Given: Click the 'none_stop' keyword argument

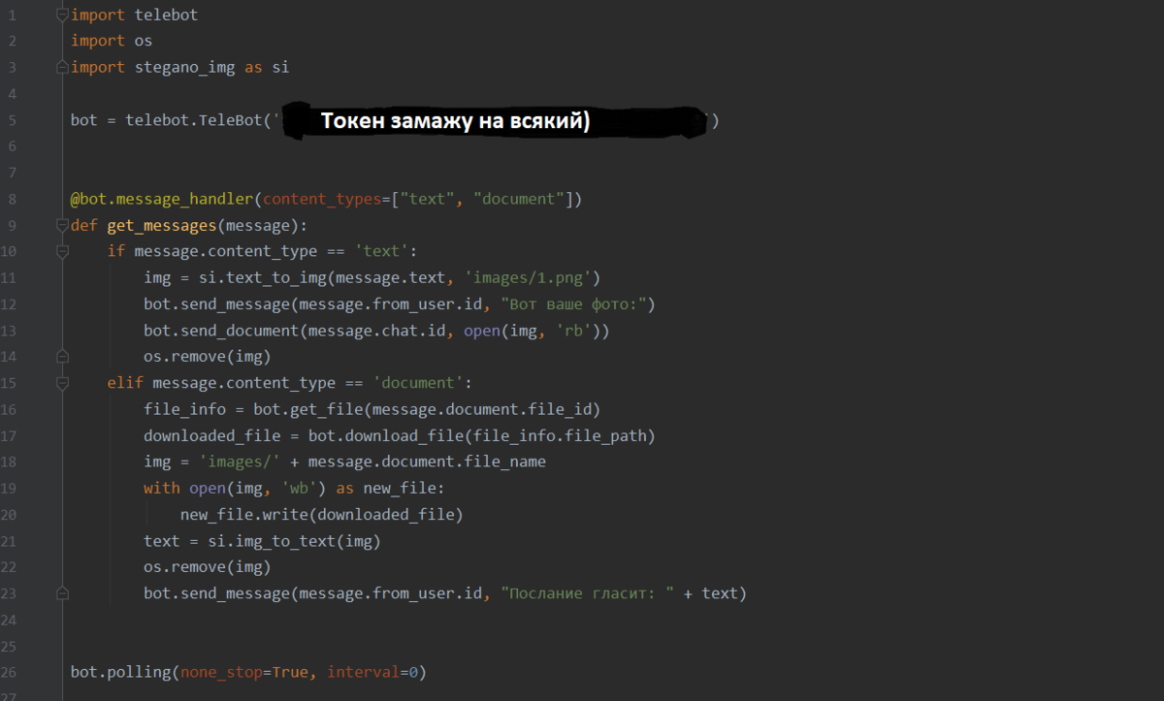Looking at the screenshot, I should (221, 671).
